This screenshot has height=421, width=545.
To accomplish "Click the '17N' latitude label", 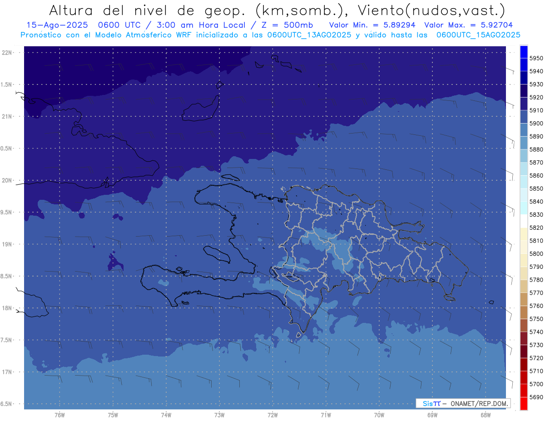I will coord(7,372).
